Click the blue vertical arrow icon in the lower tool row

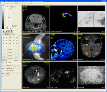(x=7, y=34)
